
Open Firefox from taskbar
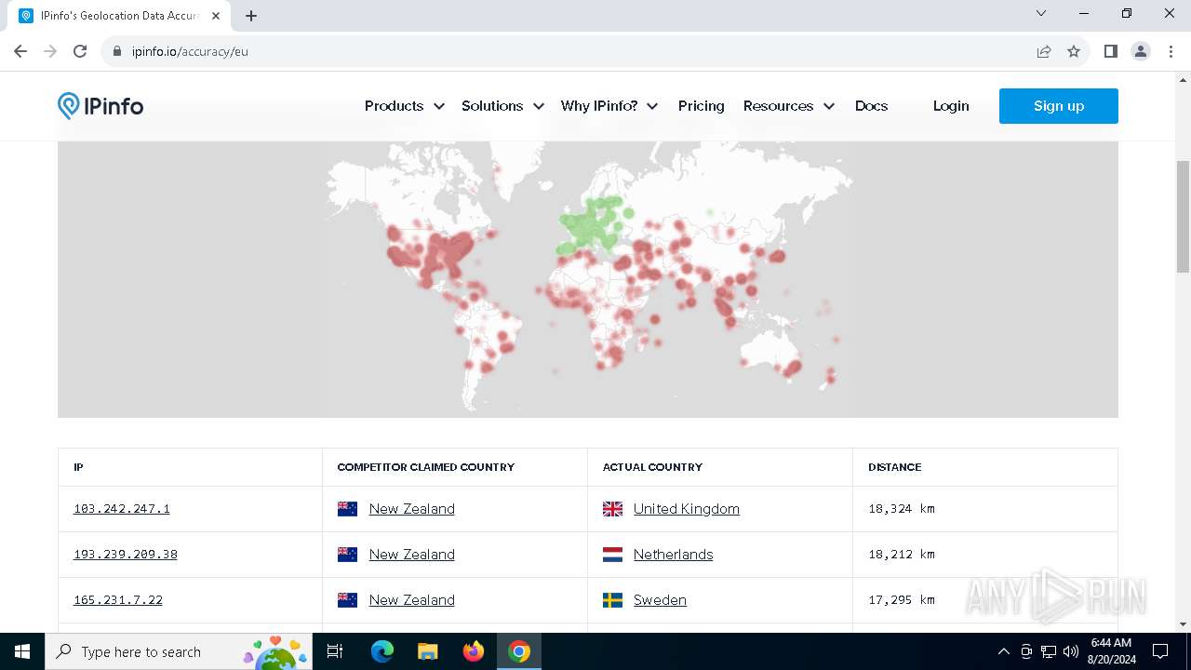[x=474, y=651]
